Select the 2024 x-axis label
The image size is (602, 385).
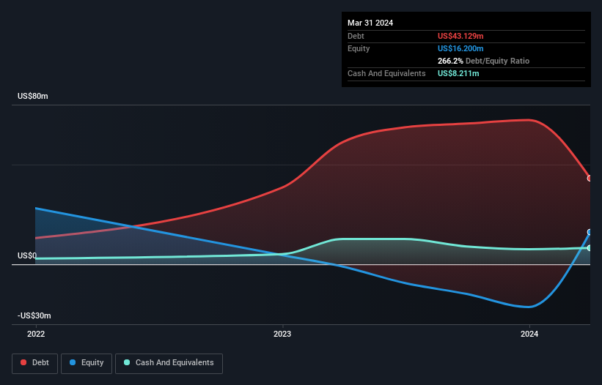click(x=529, y=334)
